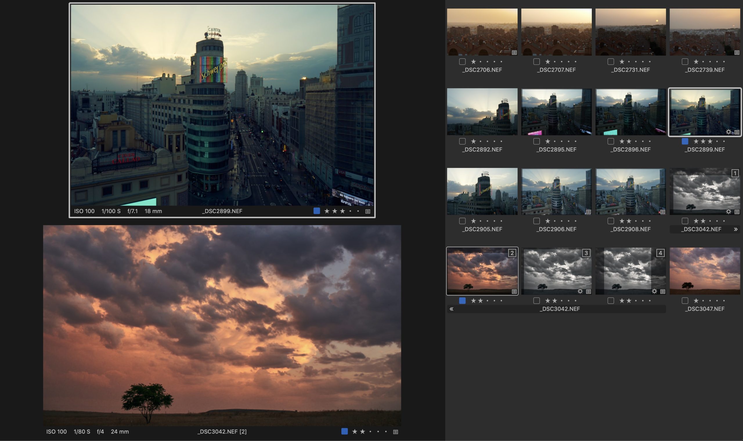Click the blue color tag in the _DSC3042.NEF [2] viewer bar

click(345, 431)
